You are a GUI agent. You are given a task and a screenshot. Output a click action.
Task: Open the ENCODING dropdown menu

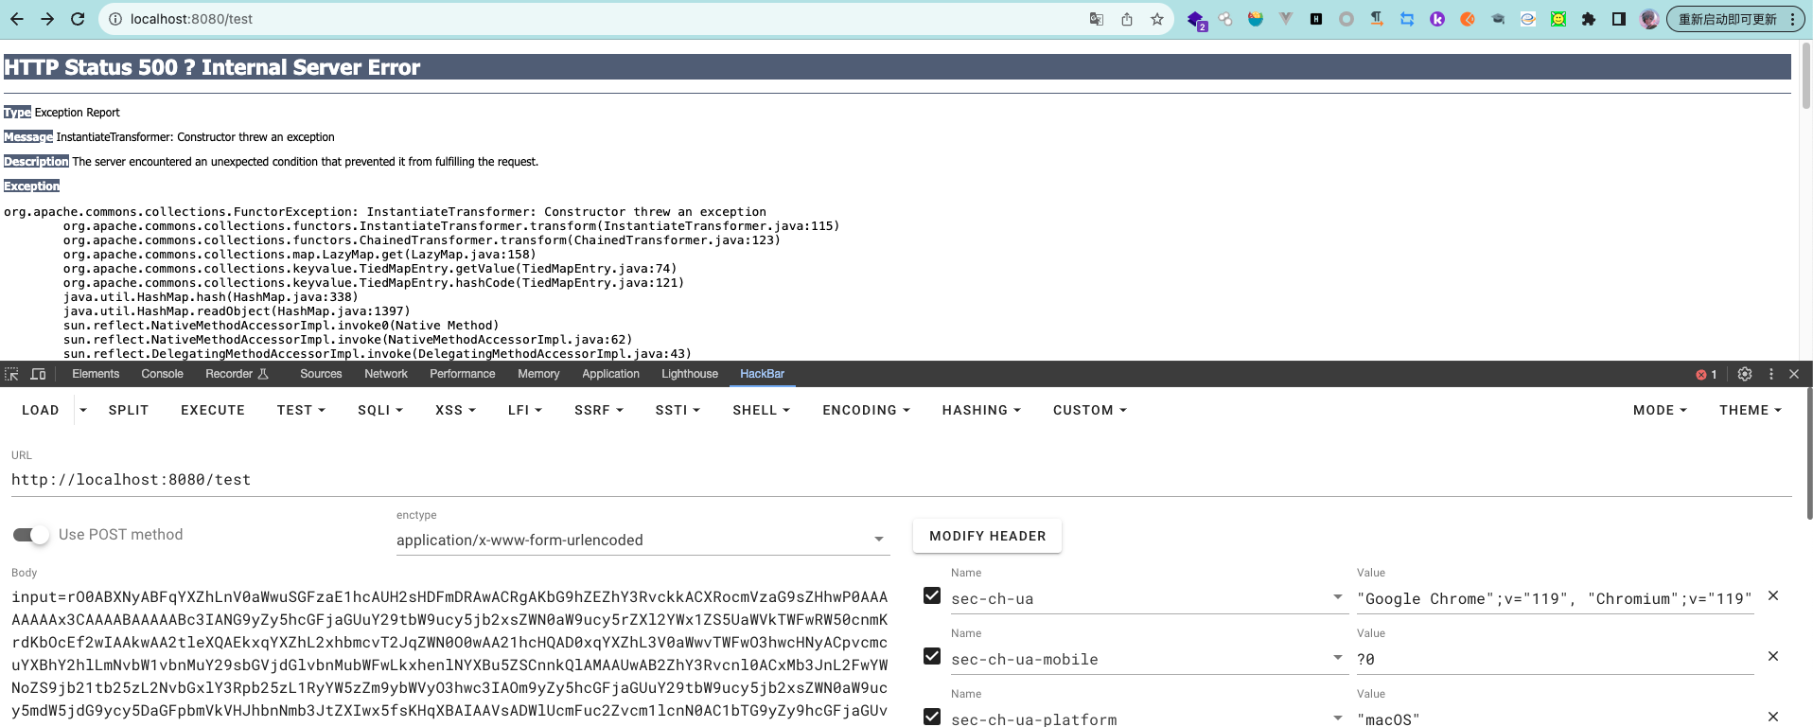coord(865,410)
